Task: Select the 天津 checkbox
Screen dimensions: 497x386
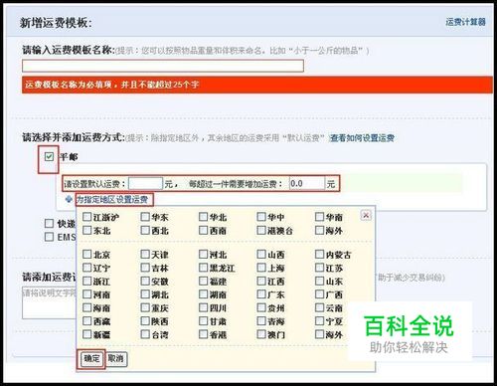Action: pos(145,255)
